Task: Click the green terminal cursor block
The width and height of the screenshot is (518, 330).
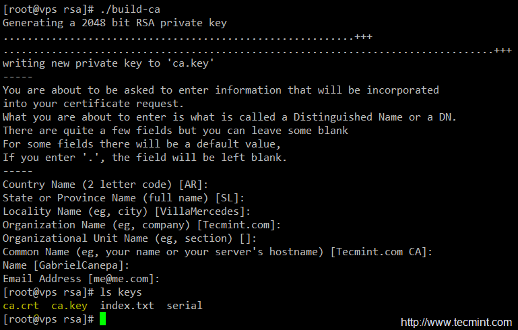Action: point(103,319)
